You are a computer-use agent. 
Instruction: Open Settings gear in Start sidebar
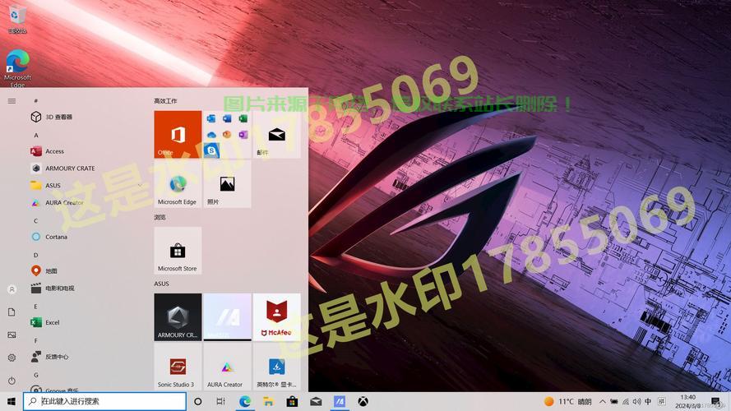[x=12, y=358]
